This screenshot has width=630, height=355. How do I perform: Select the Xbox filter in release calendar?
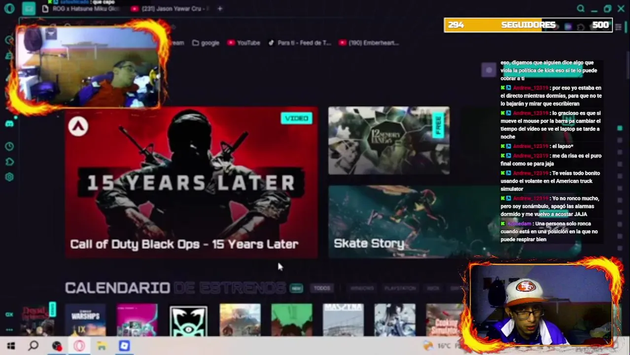tap(433, 288)
